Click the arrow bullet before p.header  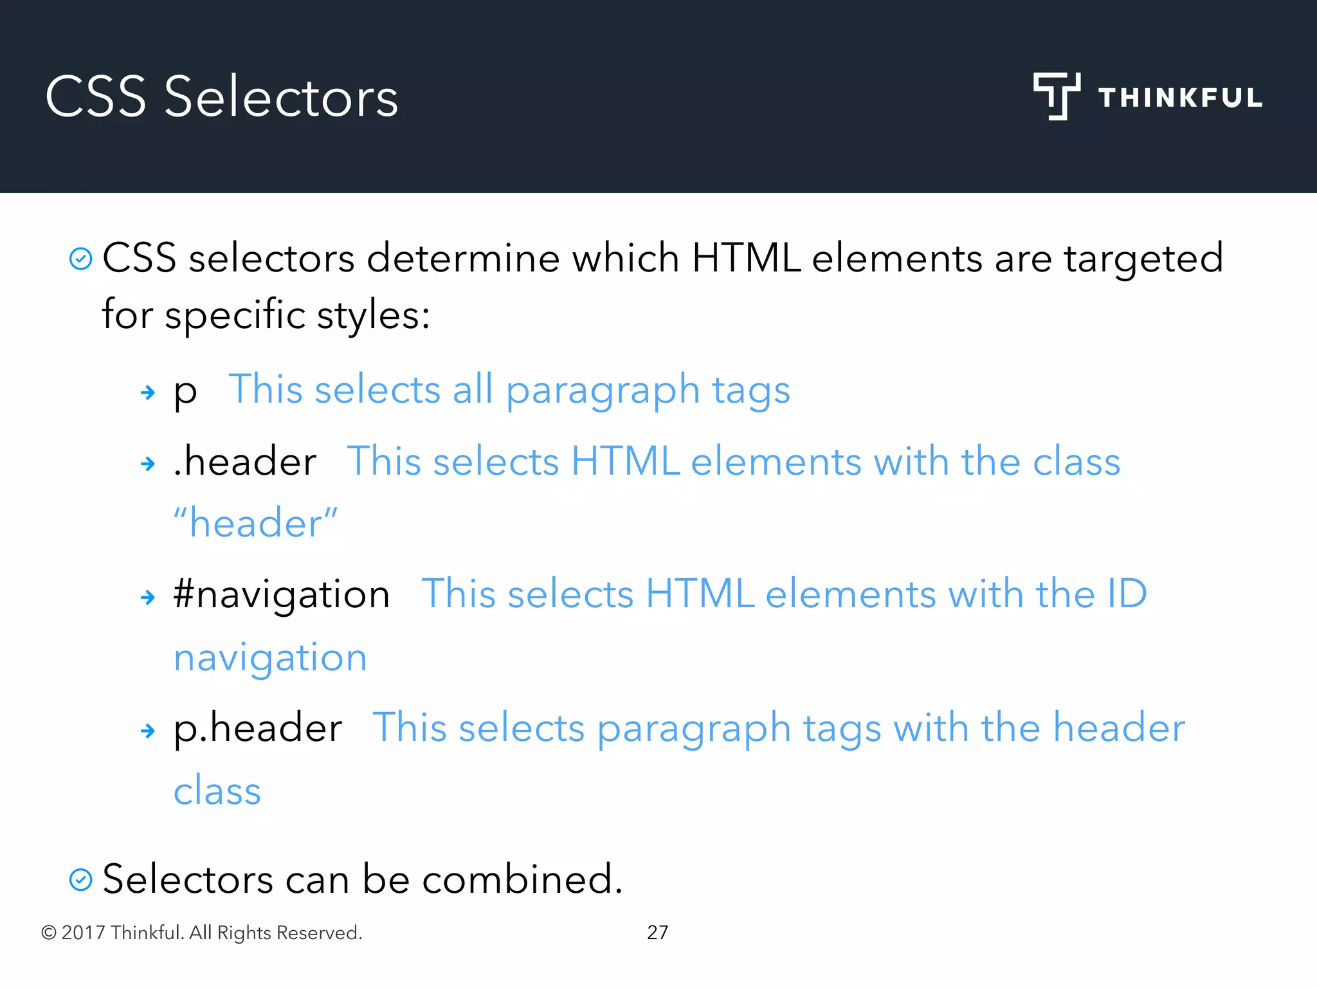tap(148, 731)
